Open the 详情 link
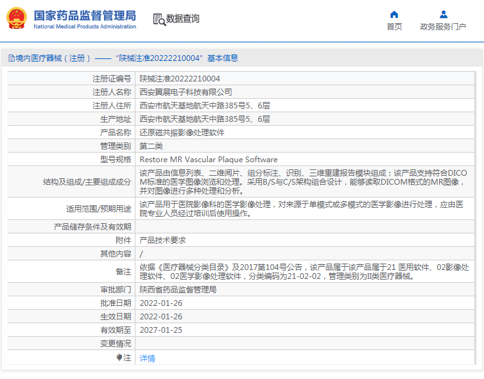This screenshot has width=484, height=379. pyautogui.click(x=147, y=358)
